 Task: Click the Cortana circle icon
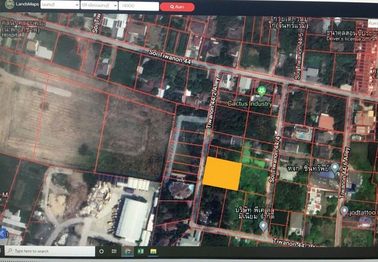point(100,251)
